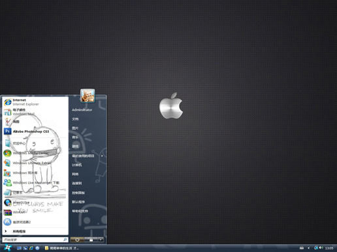Click Show Desktop quick launch icon
The image size is (337, 252).
click(19, 248)
